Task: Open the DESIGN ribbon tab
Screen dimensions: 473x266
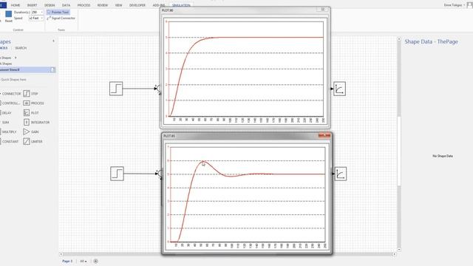Action: click(x=50, y=5)
